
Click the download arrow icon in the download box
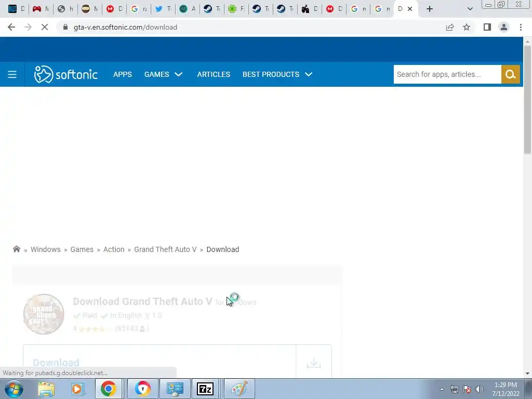[313, 363]
